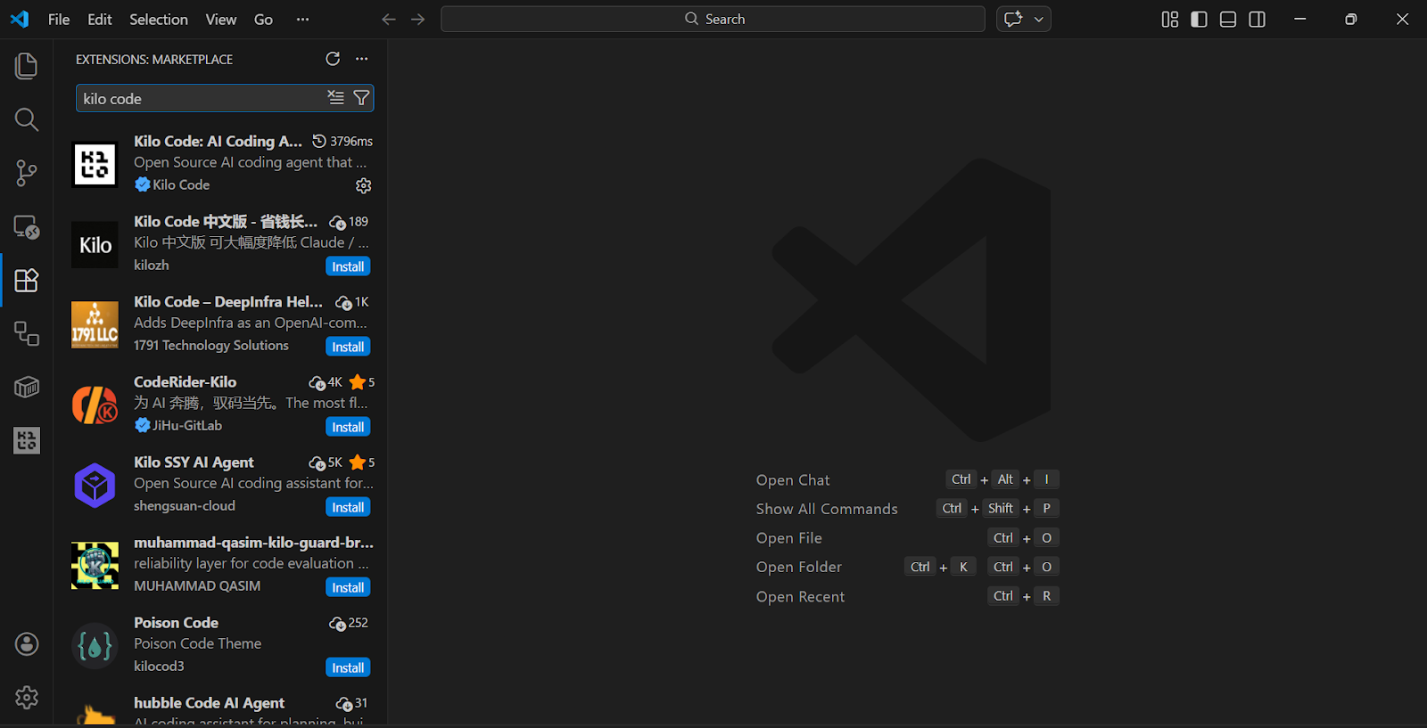Click the 3796ms activation time indicator

pyautogui.click(x=342, y=141)
